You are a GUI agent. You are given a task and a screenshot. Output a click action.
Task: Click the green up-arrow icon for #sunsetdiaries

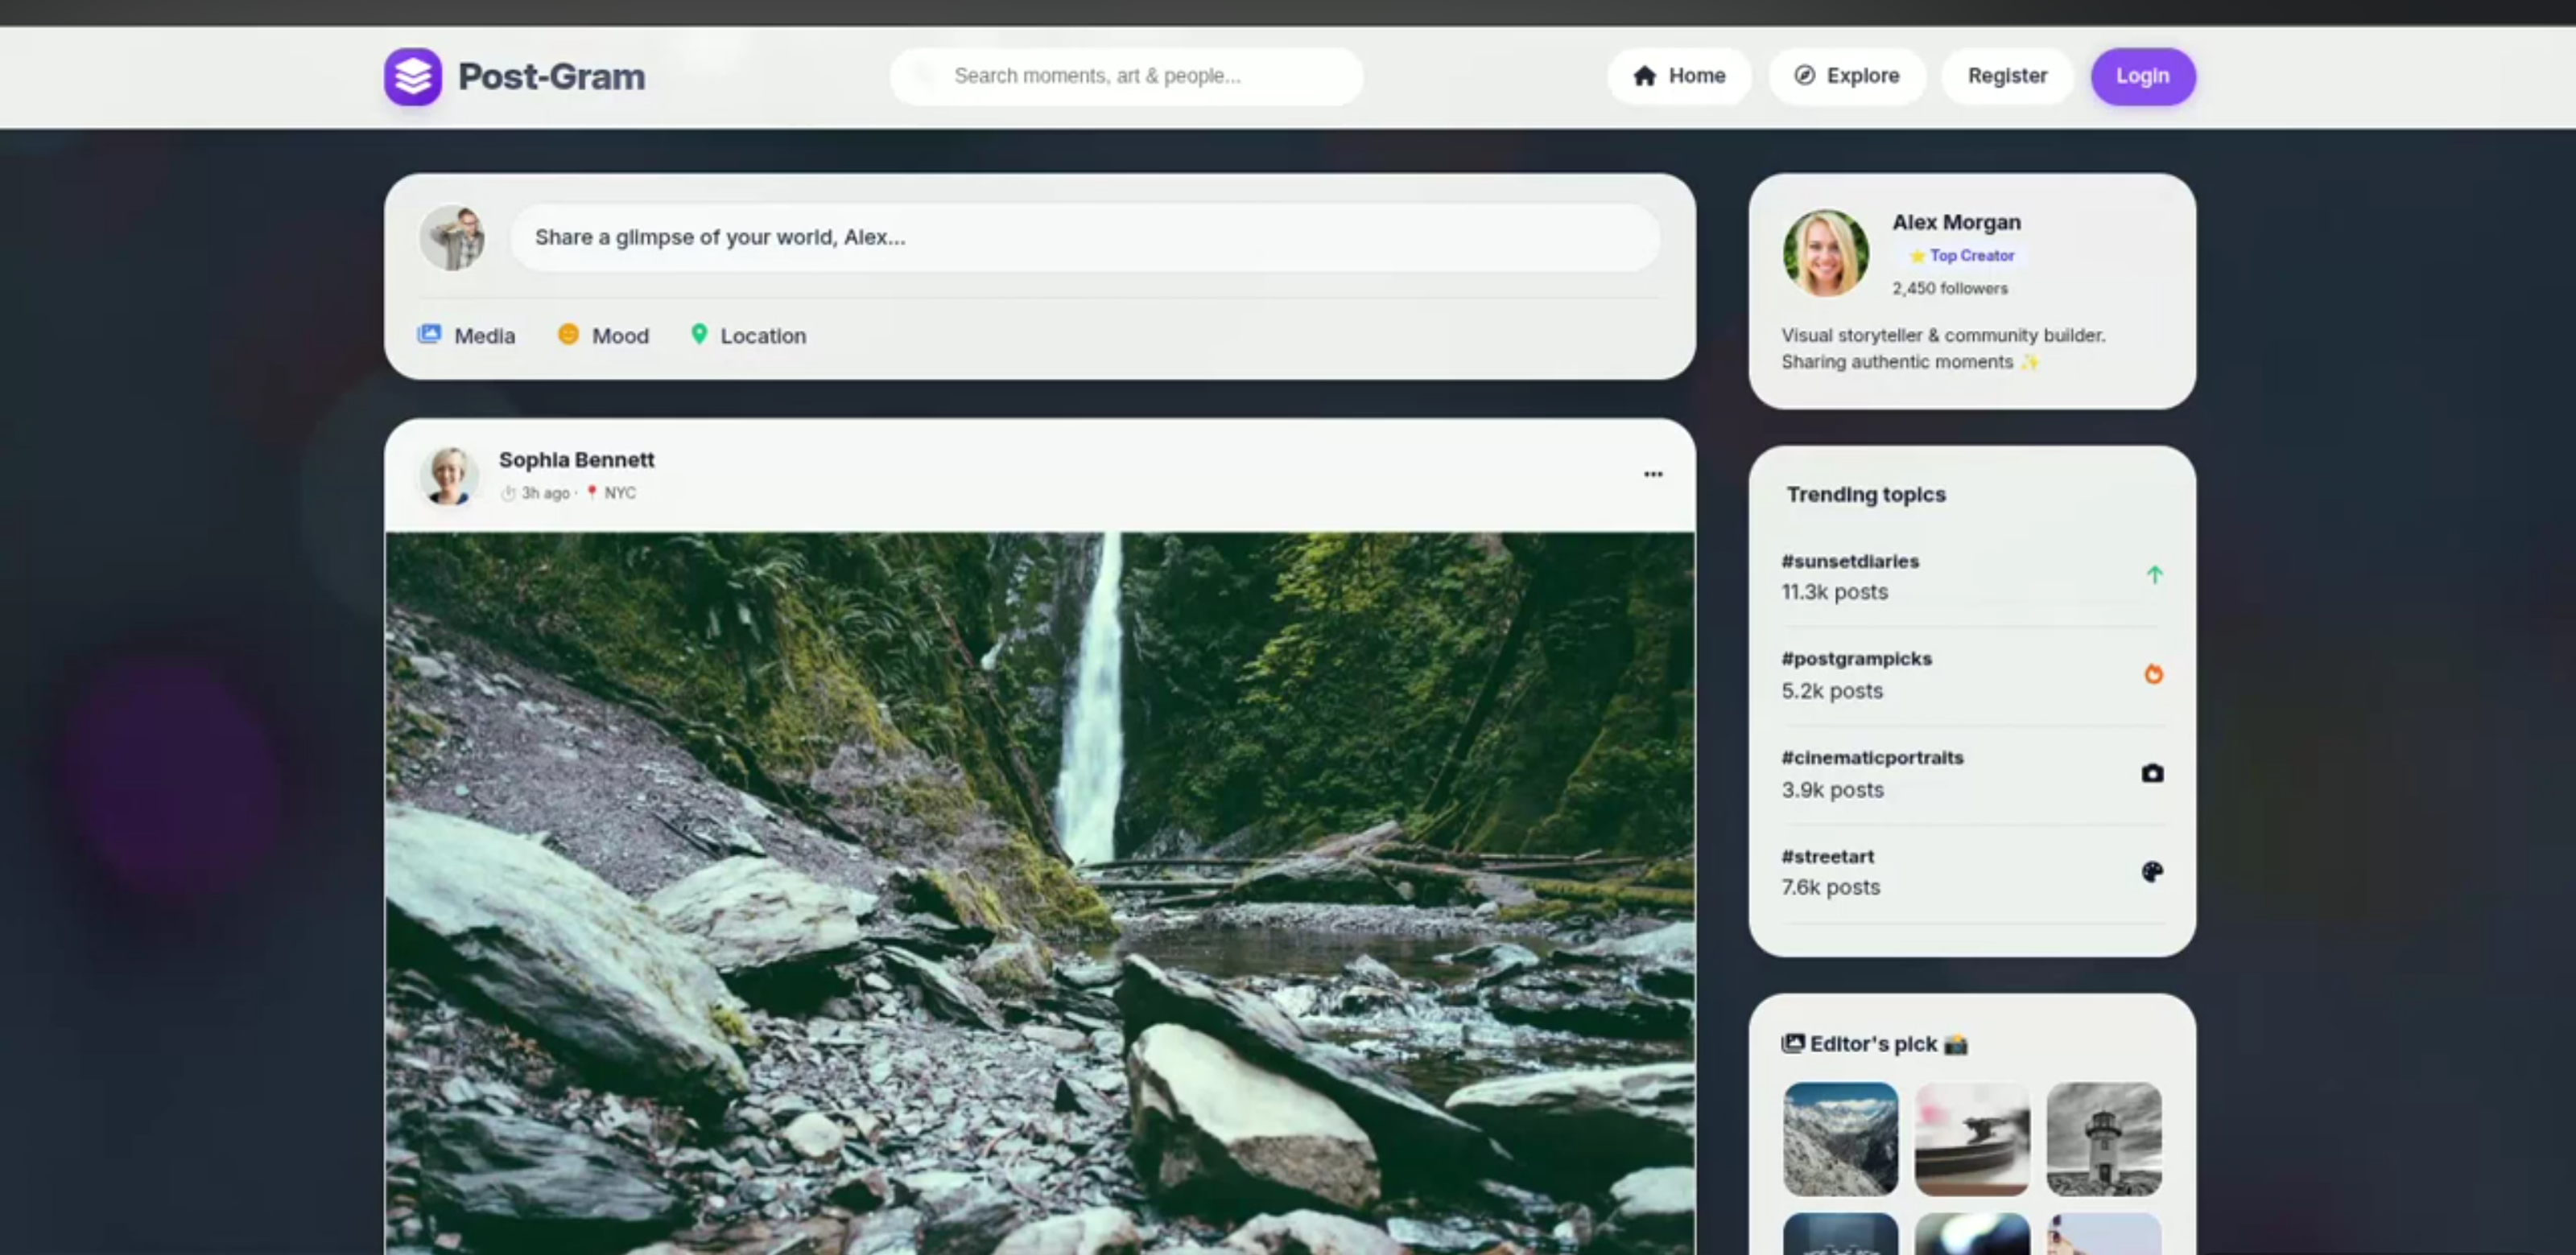pos(2154,574)
